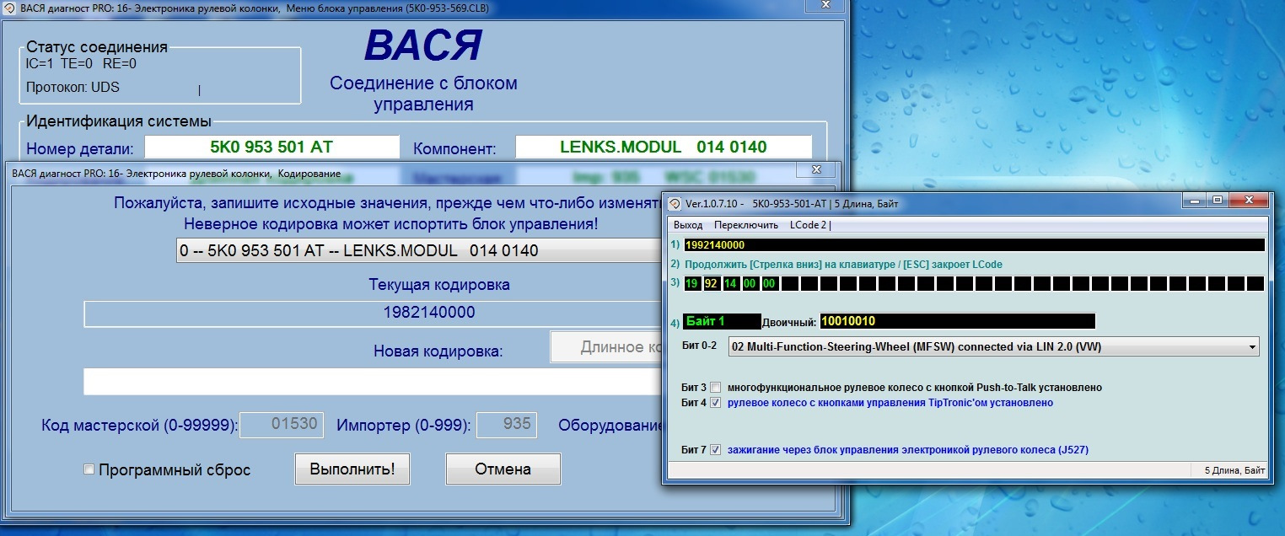Maximize the LCode window
1285x536 pixels.
[1218, 200]
